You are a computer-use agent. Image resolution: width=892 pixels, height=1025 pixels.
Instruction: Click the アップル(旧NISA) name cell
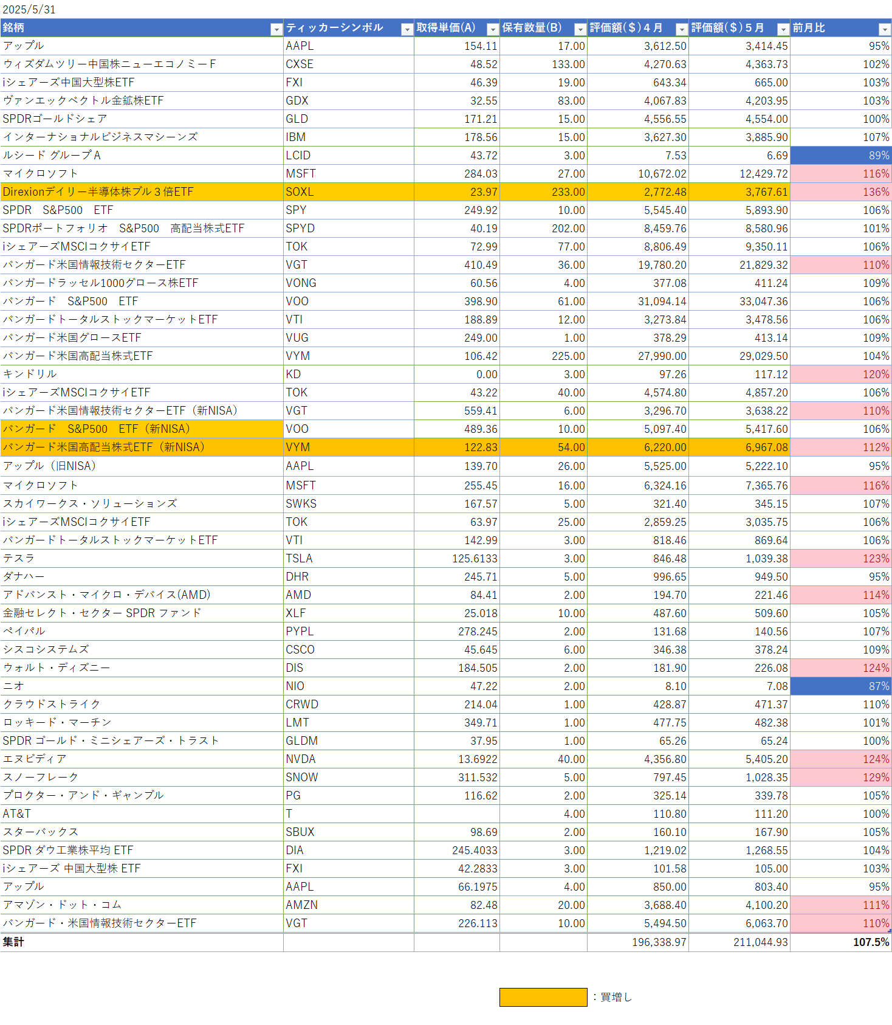pyautogui.click(x=142, y=466)
